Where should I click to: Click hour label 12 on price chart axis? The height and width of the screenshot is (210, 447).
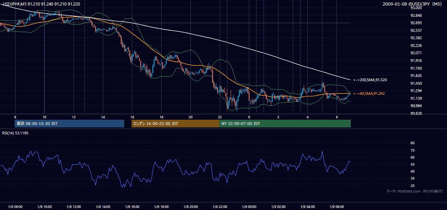click(x=74, y=117)
